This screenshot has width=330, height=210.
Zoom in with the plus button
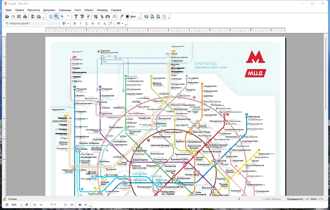coord(27,205)
